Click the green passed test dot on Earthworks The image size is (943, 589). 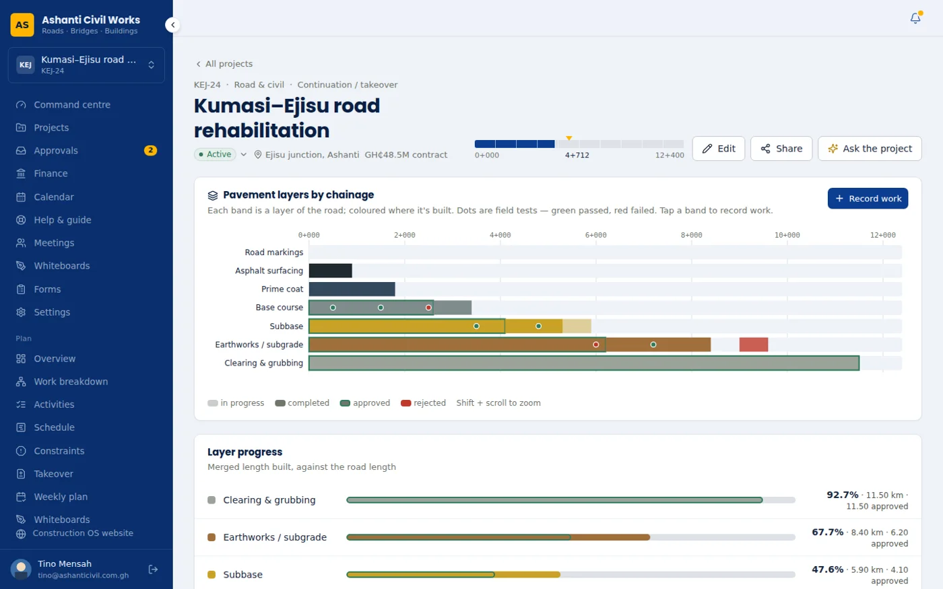point(653,345)
